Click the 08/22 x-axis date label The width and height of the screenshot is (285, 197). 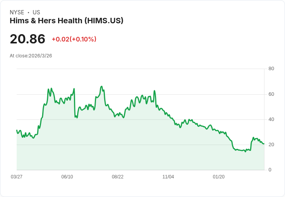pos(118,176)
